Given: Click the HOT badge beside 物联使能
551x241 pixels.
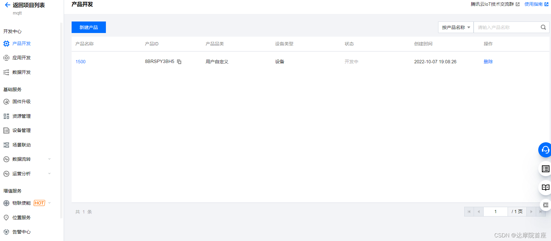Looking at the screenshot, I should 39,203.
